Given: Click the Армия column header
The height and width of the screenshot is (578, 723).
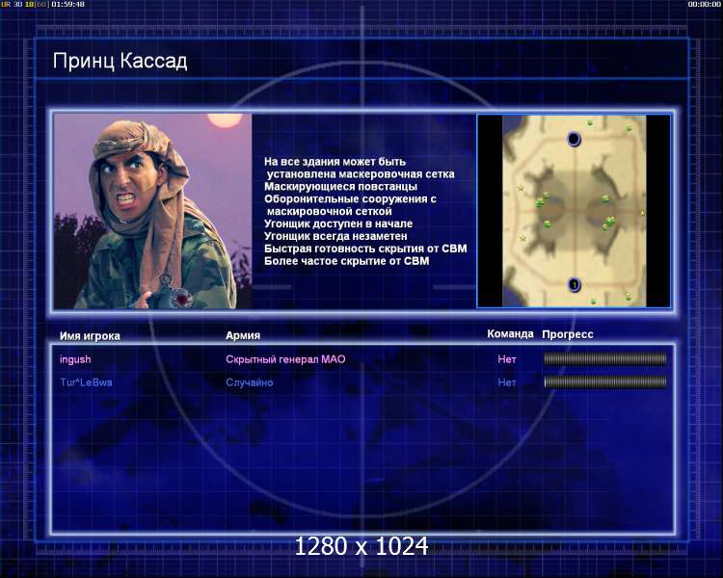Looking at the screenshot, I should tap(243, 335).
